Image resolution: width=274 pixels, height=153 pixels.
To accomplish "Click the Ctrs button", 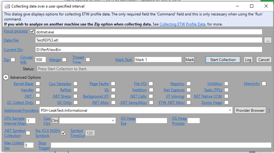I will click(55, 121).
